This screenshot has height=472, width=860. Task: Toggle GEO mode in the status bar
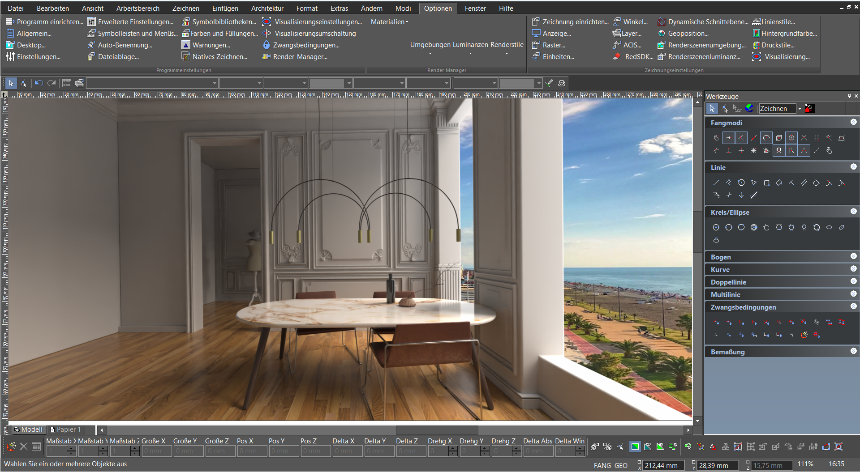click(x=621, y=465)
